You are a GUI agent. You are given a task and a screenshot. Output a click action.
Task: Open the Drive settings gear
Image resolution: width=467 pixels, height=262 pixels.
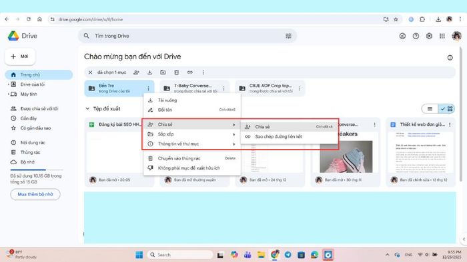point(429,36)
